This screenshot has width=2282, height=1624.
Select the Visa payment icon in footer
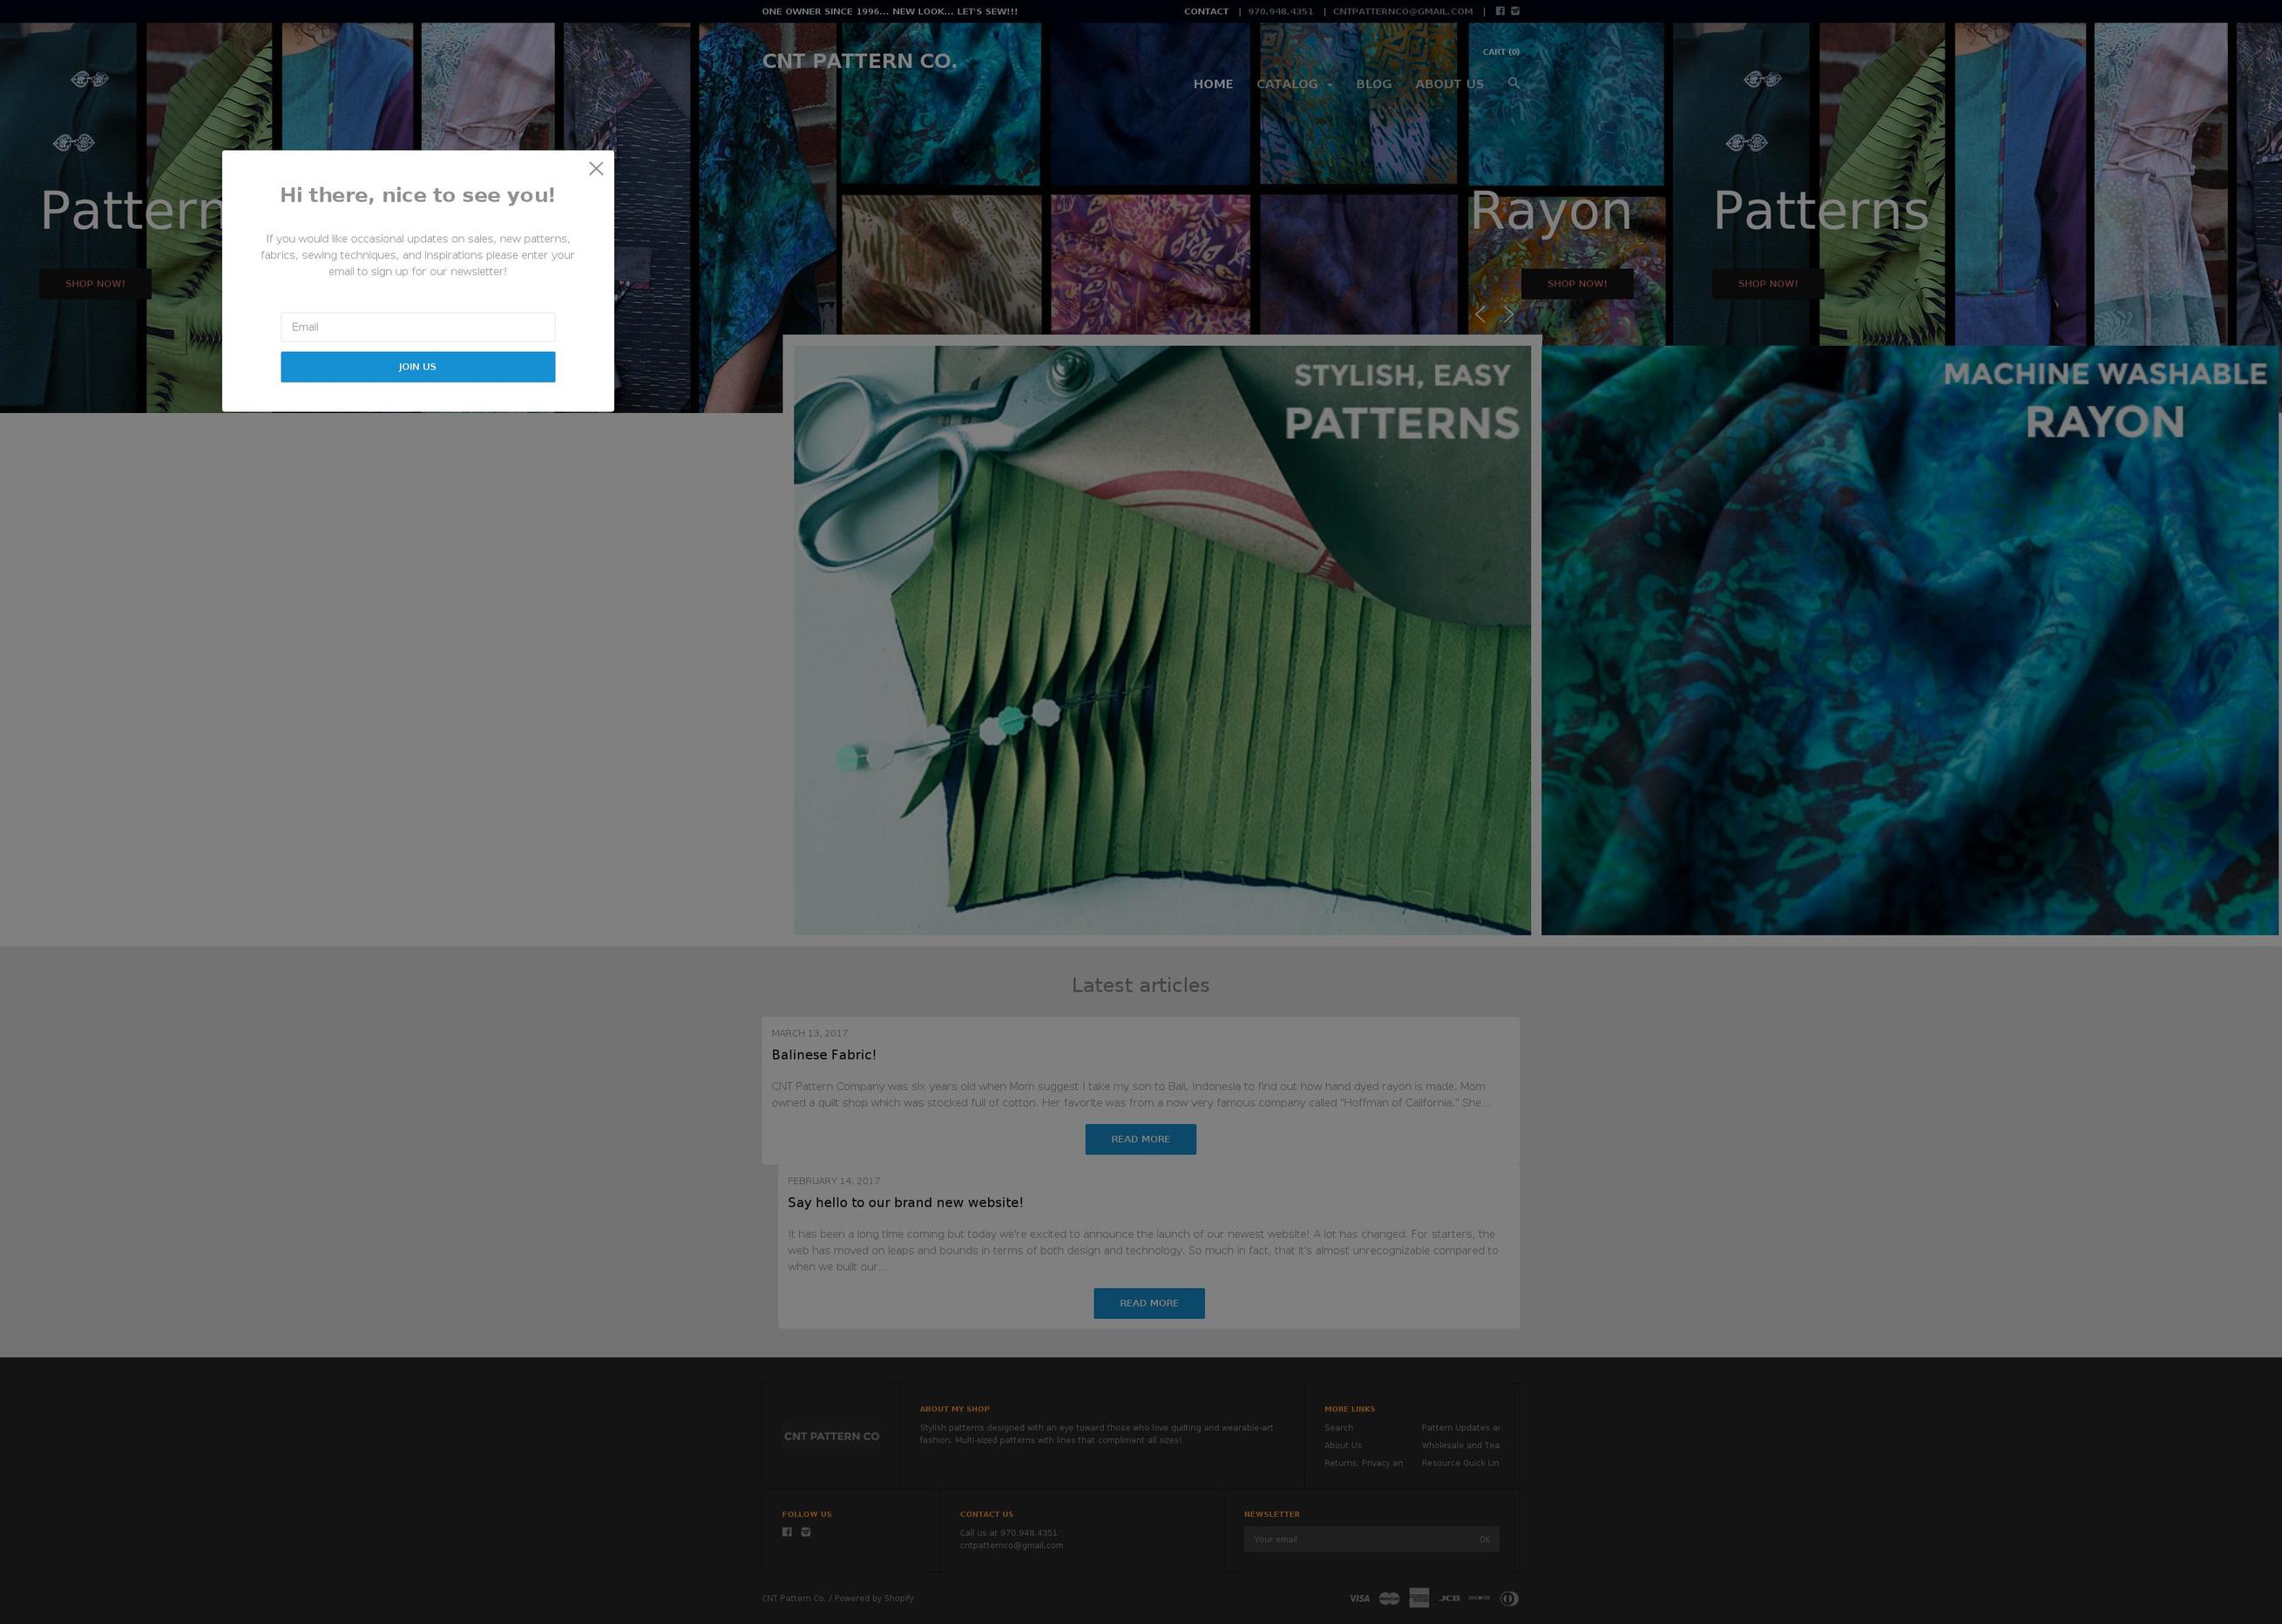tap(1359, 1598)
